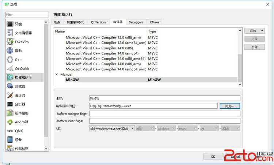
Task: Open the 环境 (Environment) category icon
Action: tap(10, 24)
